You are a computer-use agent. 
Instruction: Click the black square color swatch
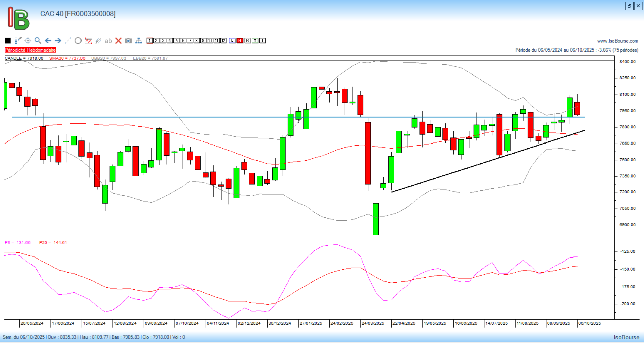(8, 41)
